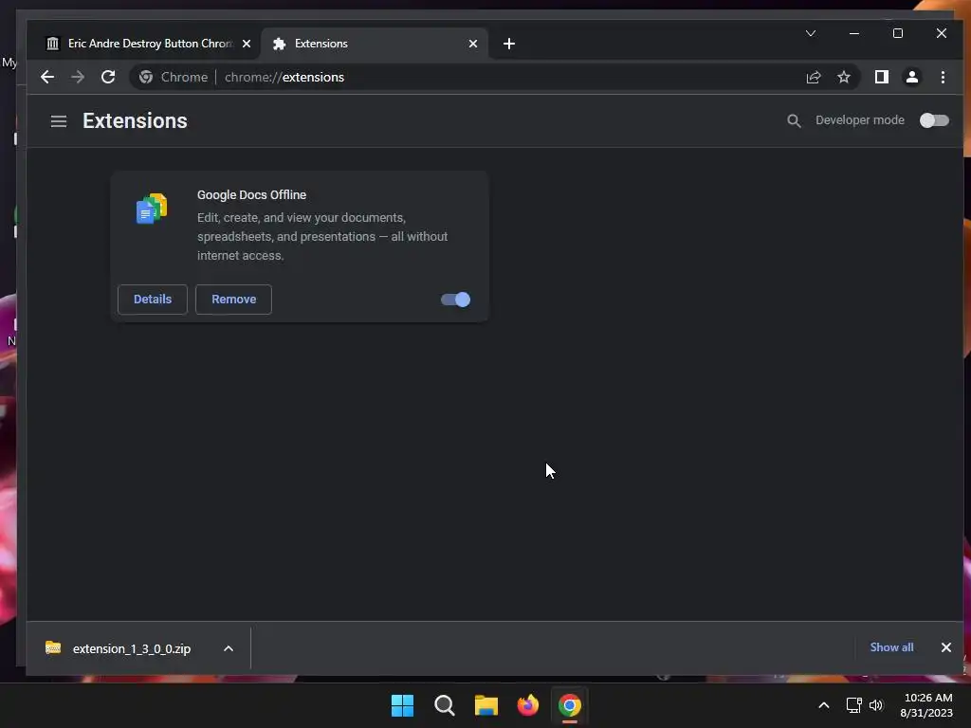Screen dimensions: 971x728
Task: Launch File Explorer from the taskbar
Action: [x=486, y=705]
